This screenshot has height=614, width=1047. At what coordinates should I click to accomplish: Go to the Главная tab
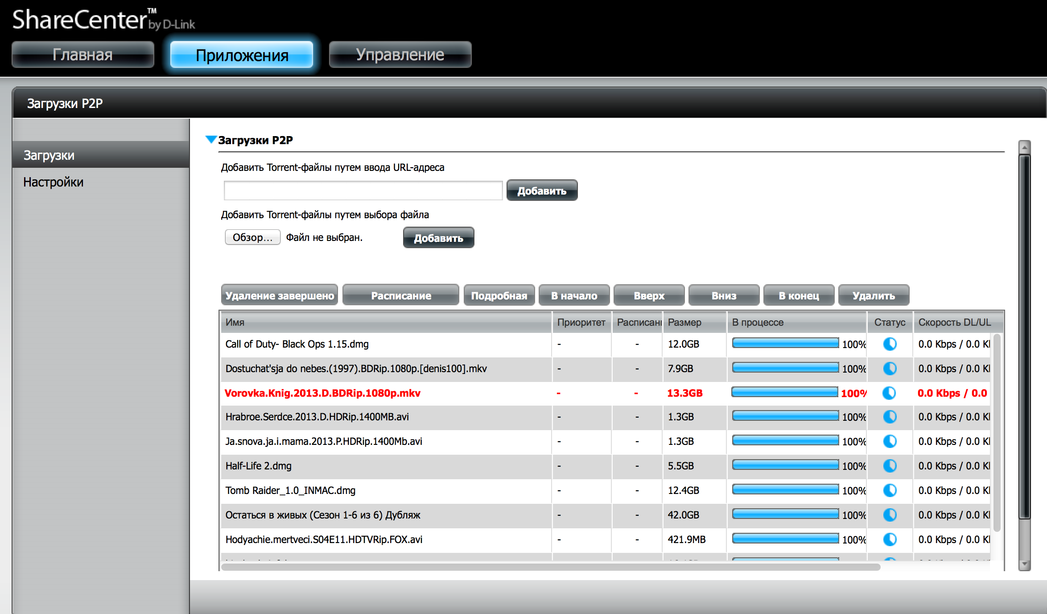[82, 55]
